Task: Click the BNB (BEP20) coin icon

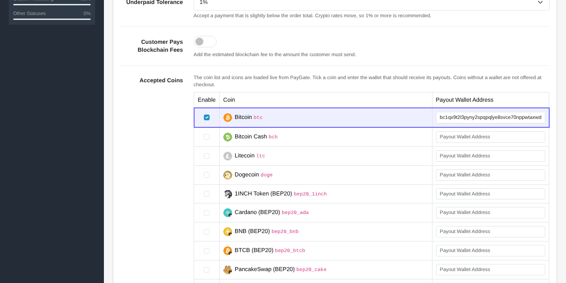Action: (228, 232)
